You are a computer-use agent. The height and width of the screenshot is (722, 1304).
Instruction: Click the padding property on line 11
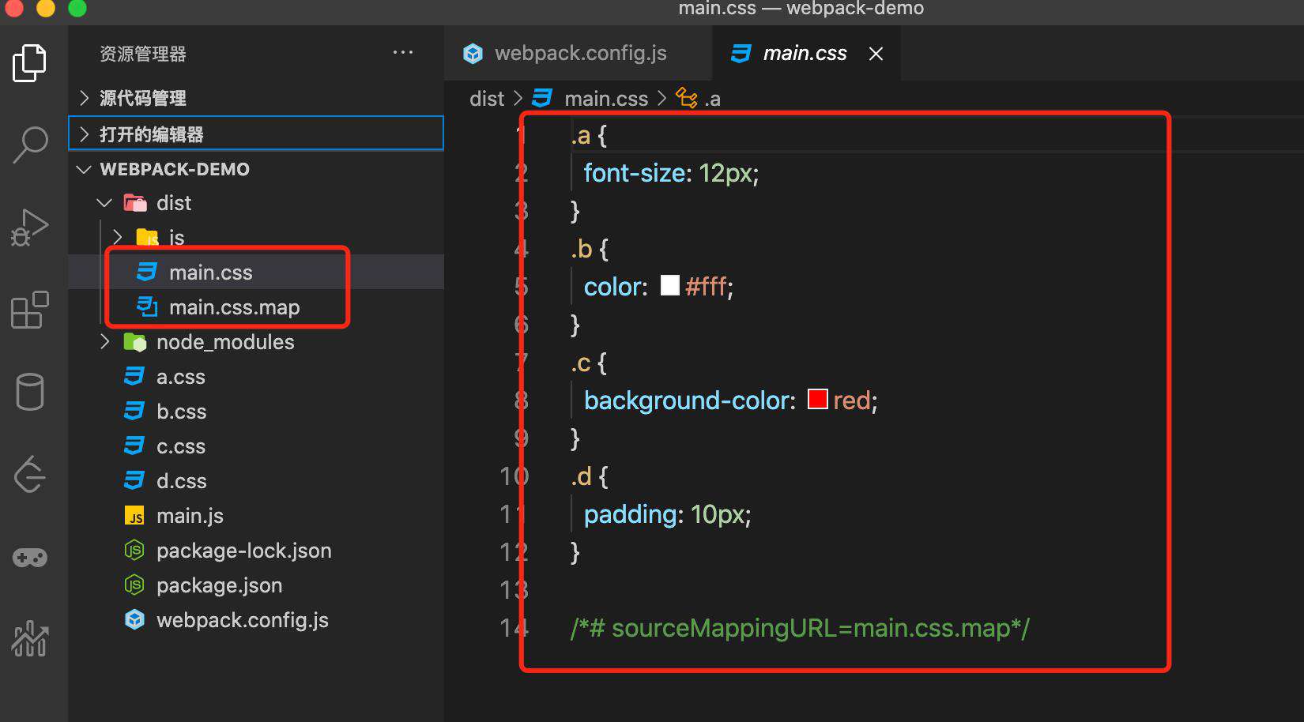pos(631,514)
